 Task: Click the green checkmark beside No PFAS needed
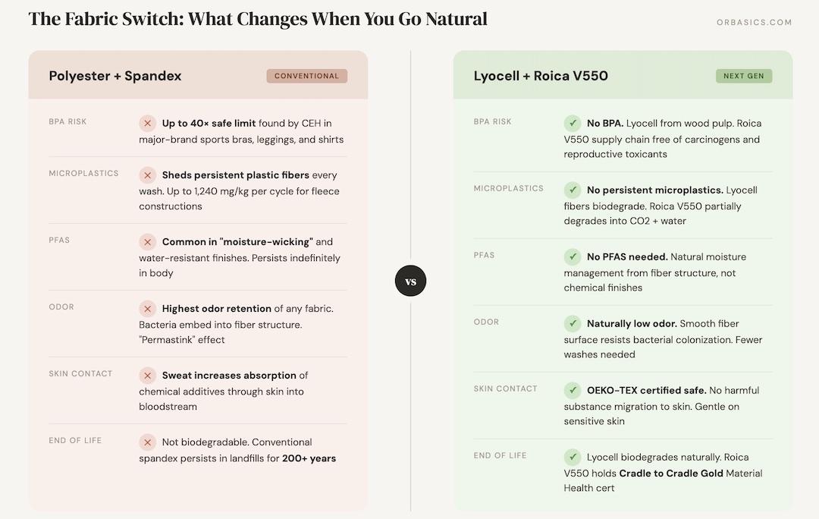pos(573,256)
